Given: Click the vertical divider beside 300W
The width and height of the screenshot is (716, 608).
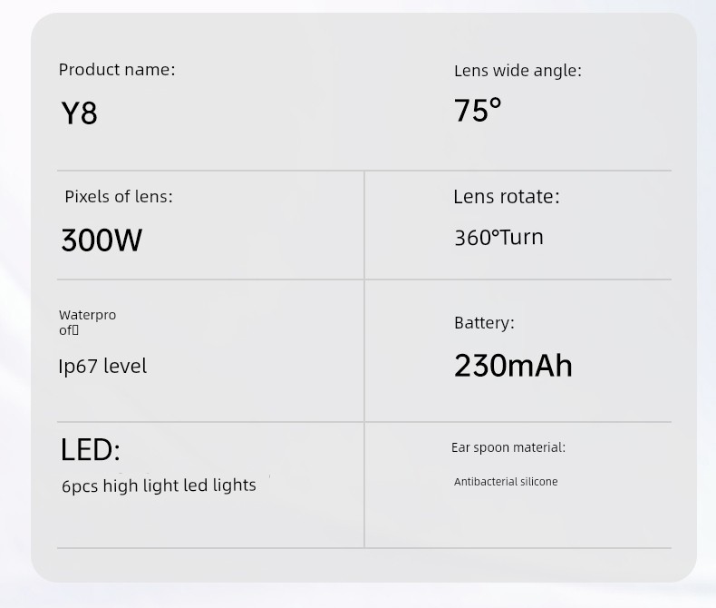Looking at the screenshot, I should point(364,225).
